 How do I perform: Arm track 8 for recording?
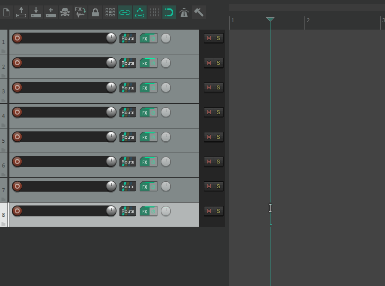[x=17, y=211]
